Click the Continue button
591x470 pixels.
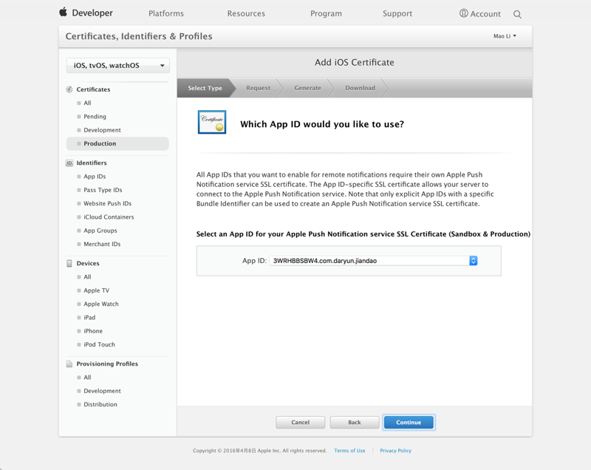pos(409,423)
